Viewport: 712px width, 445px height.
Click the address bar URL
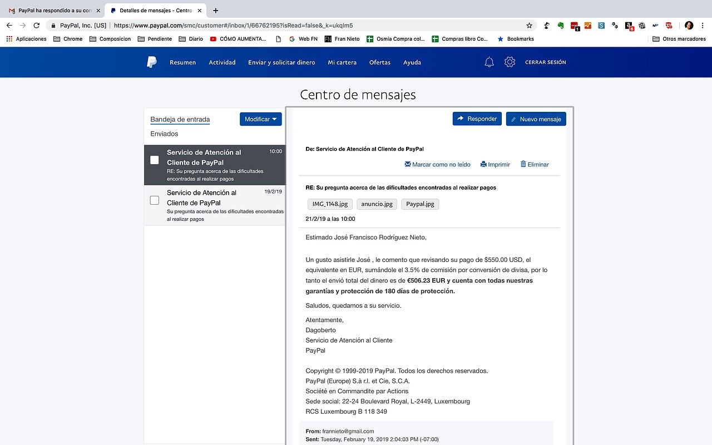point(233,26)
